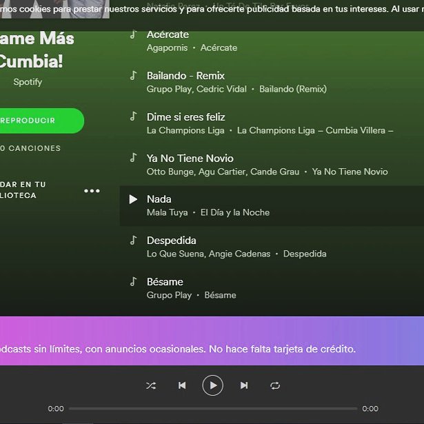Open the album Bailando (Remix)
The image size is (424, 424).
pyautogui.click(x=293, y=89)
